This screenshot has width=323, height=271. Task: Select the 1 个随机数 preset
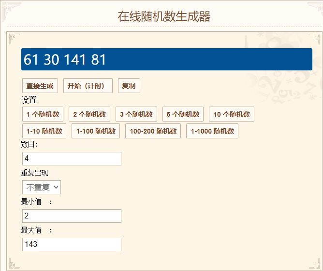[43, 114]
